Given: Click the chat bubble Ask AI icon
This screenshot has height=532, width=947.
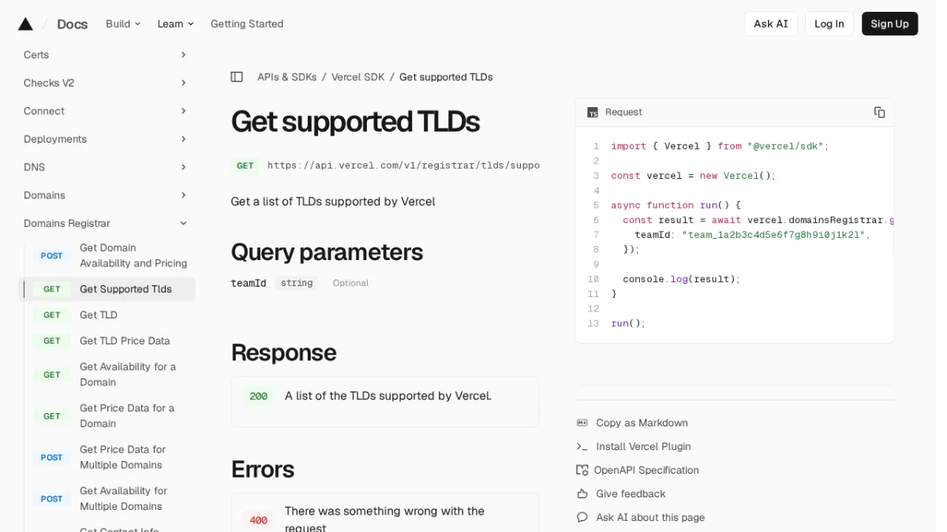Looking at the screenshot, I should pos(582,518).
